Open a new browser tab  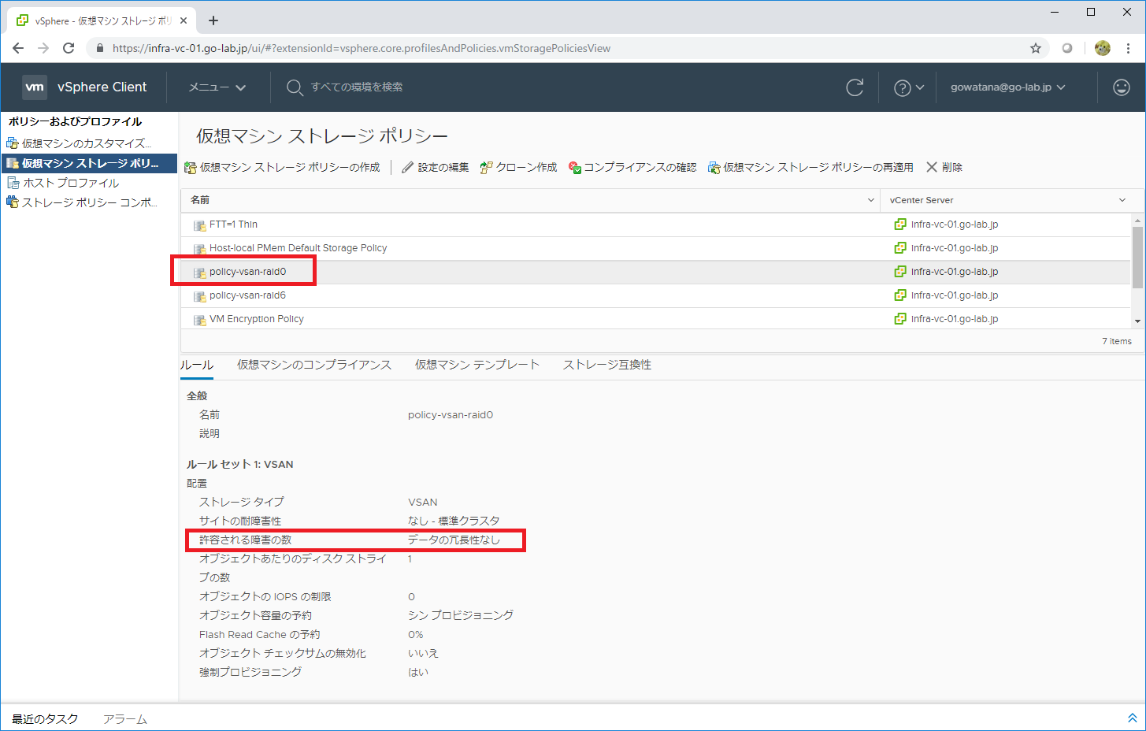213,20
